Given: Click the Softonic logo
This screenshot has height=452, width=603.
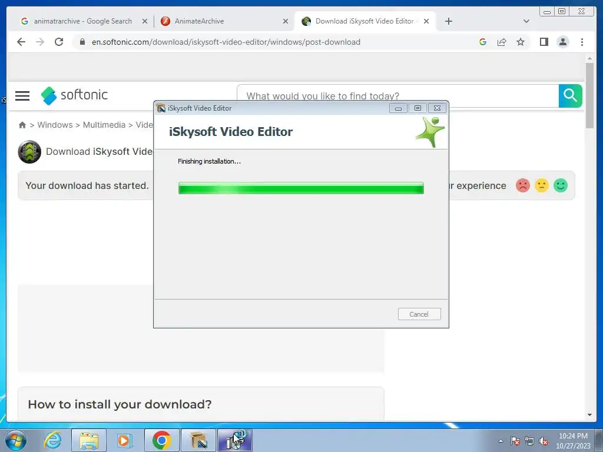Looking at the screenshot, I should tap(74, 95).
